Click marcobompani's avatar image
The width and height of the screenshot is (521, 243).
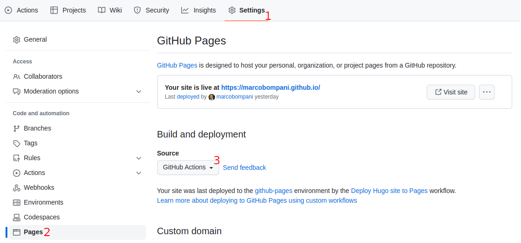212,97
